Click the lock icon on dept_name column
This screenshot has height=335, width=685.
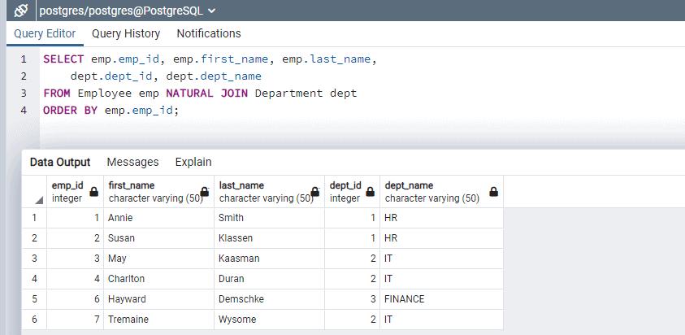(493, 192)
